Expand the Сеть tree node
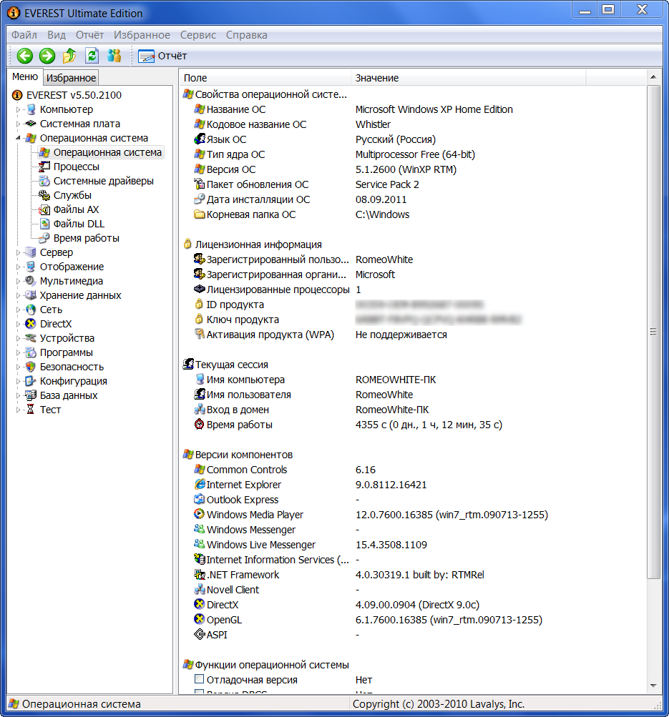Image resolution: width=669 pixels, height=717 pixels. (19, 310)
